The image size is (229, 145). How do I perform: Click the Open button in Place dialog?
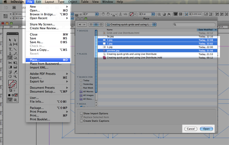[206, 129]
